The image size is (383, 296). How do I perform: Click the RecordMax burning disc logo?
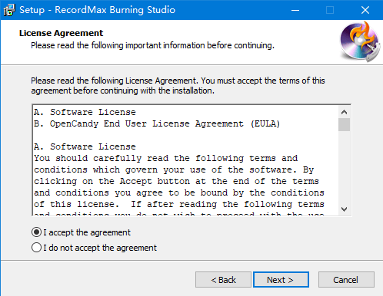(x=360, y=42)
